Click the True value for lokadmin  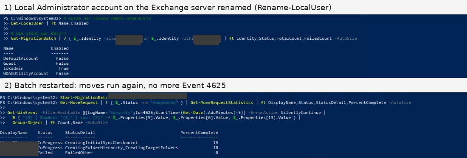[x=63, y=69]
